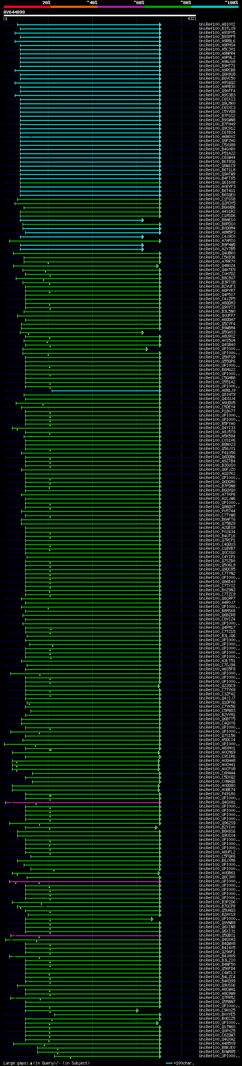Select the UniRef100_Q6K8U8 label
Screen dimensions: 242x1066
click(x=217, y=74)
